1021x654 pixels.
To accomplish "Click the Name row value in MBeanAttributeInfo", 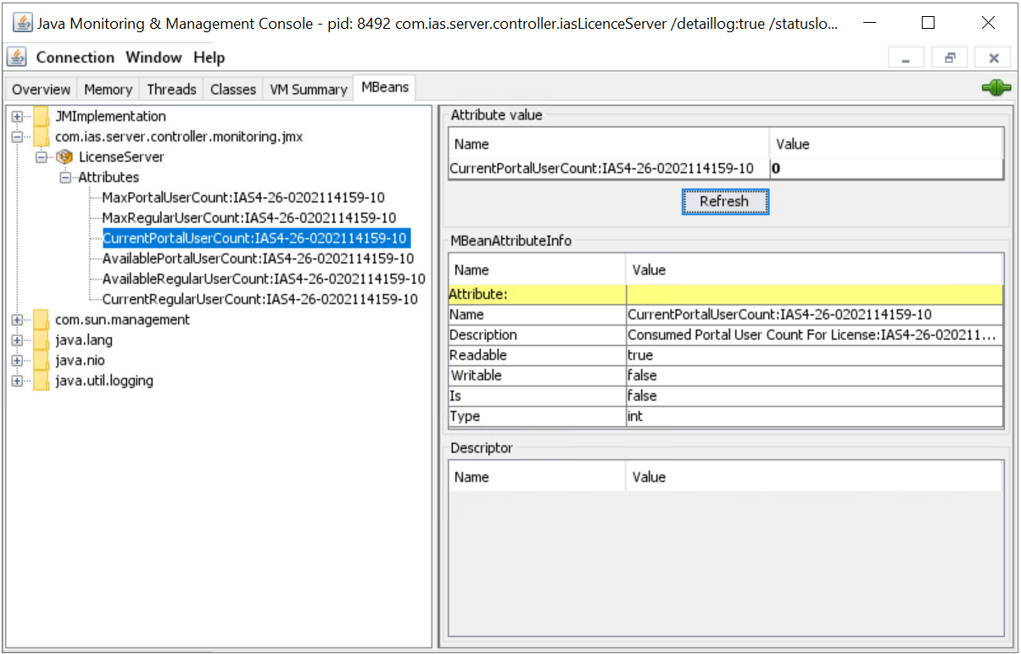I will pos(814,314).
